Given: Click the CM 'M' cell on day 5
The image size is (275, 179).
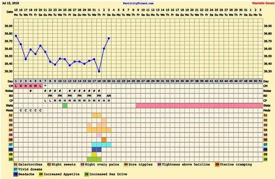Looking at the screenshot, I should pos(35,86).
